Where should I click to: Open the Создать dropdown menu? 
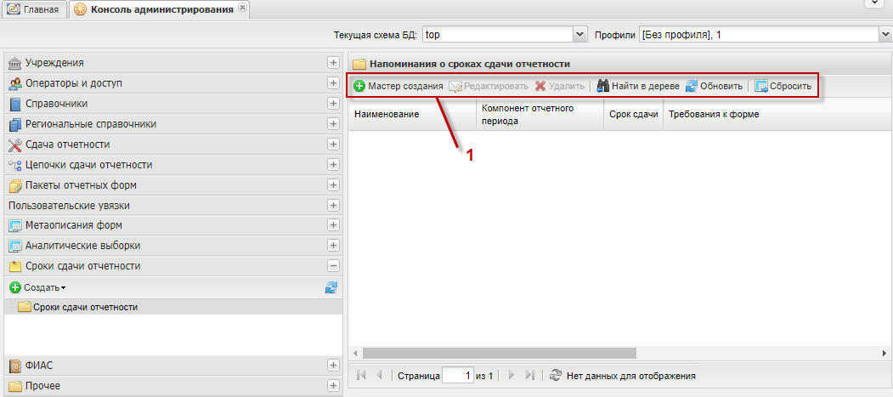(x=38, y=287)
